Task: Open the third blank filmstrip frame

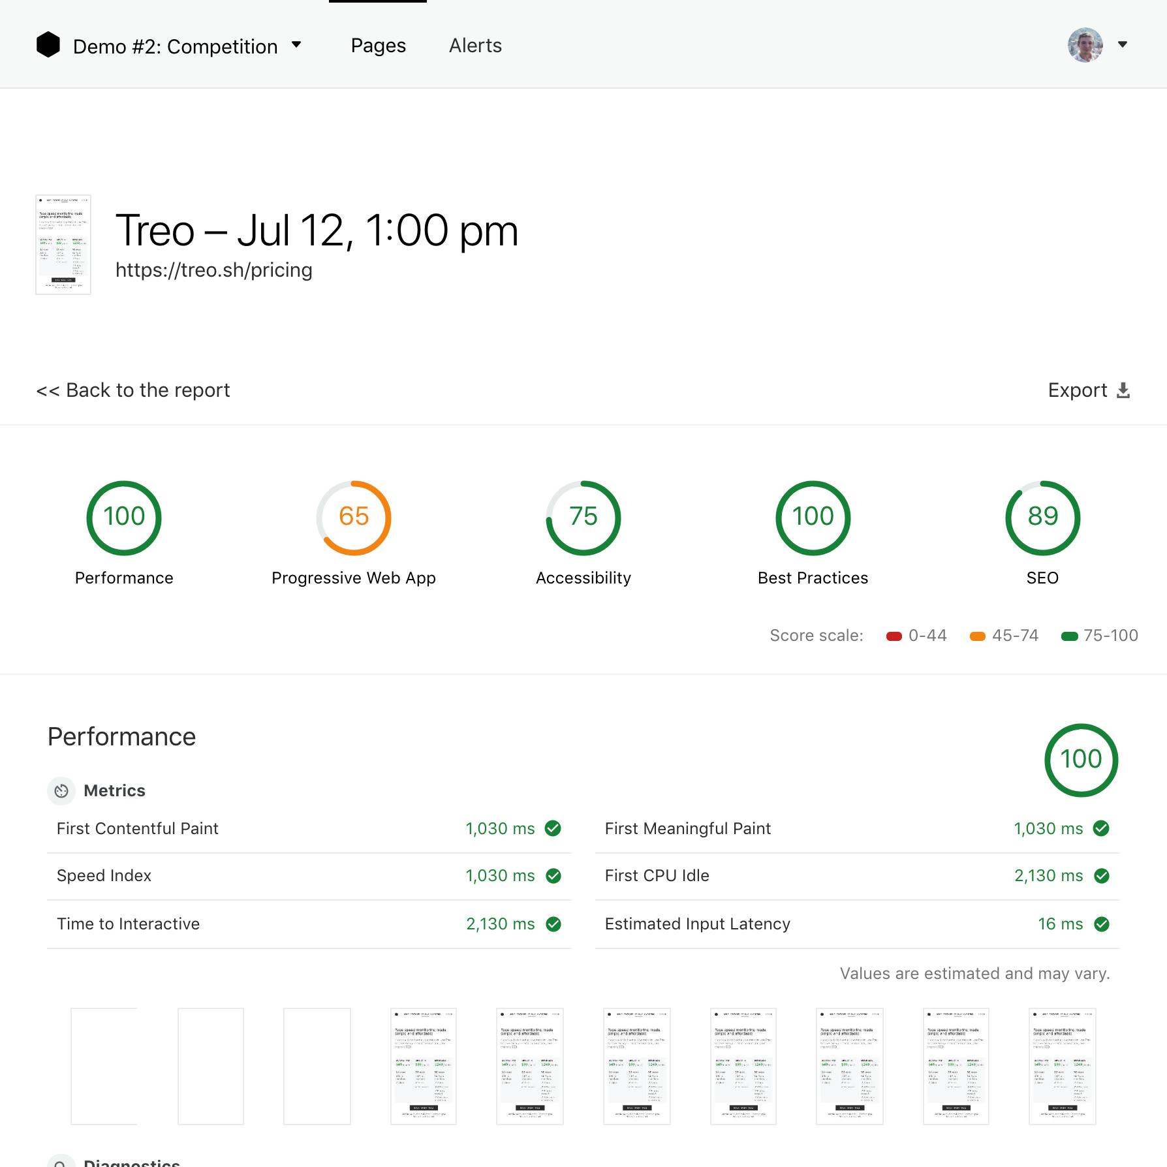Action: click(x=317, y=1066)
